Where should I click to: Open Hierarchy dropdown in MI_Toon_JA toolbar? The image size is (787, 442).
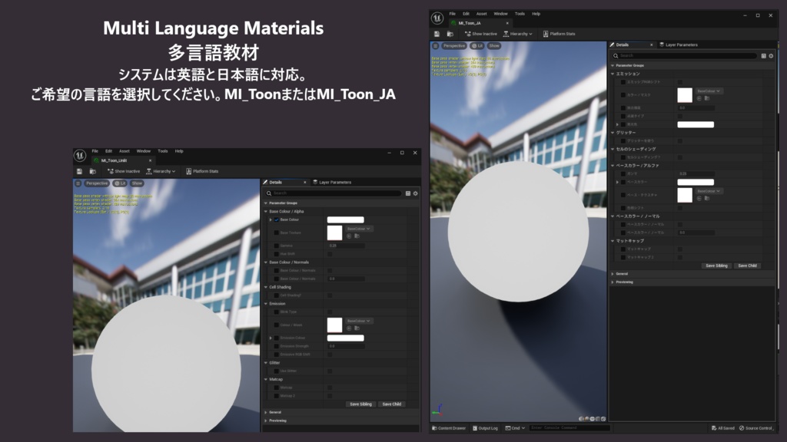click(517, 34)
